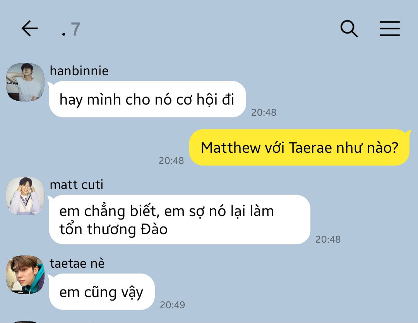Screen dimensions: 418x323
Task: Tap the member count number 7
Action: tap(76, 29)
